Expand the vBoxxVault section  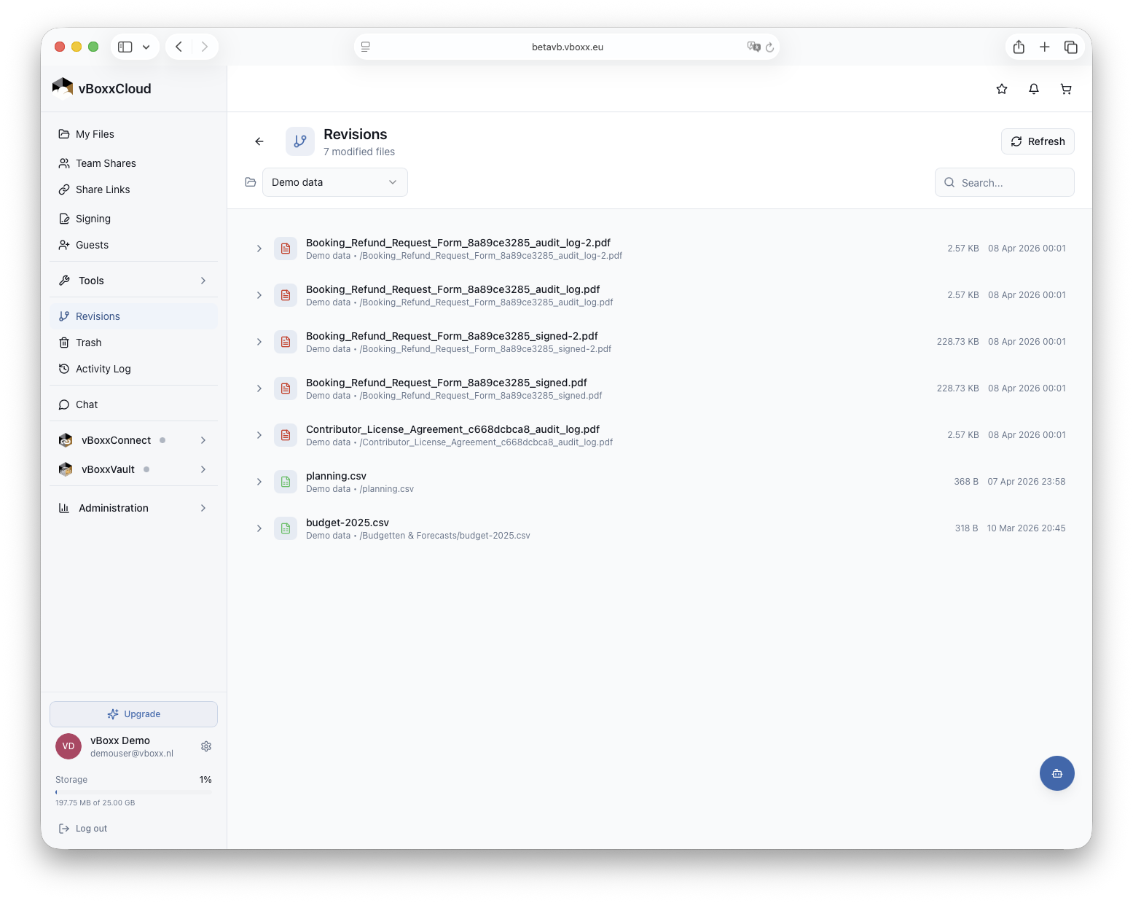tap(133, 469)
